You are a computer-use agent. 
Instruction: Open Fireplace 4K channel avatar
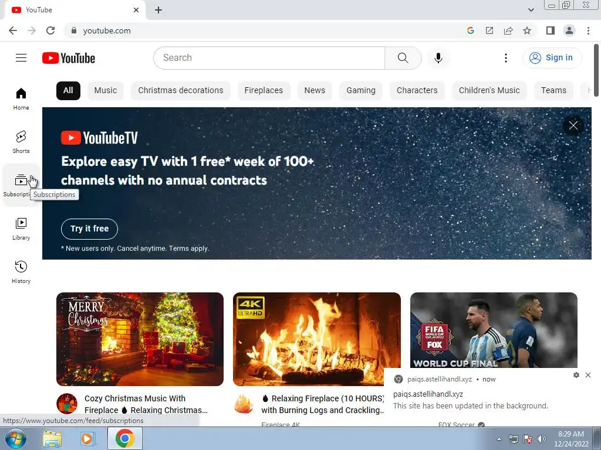tap(244, 404)
